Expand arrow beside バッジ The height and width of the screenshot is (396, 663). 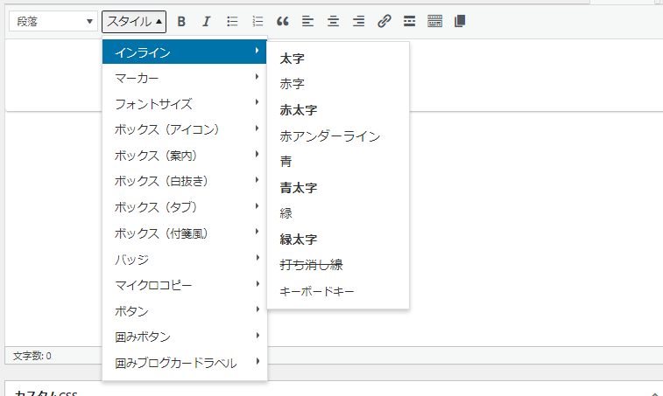click(257, 258)
